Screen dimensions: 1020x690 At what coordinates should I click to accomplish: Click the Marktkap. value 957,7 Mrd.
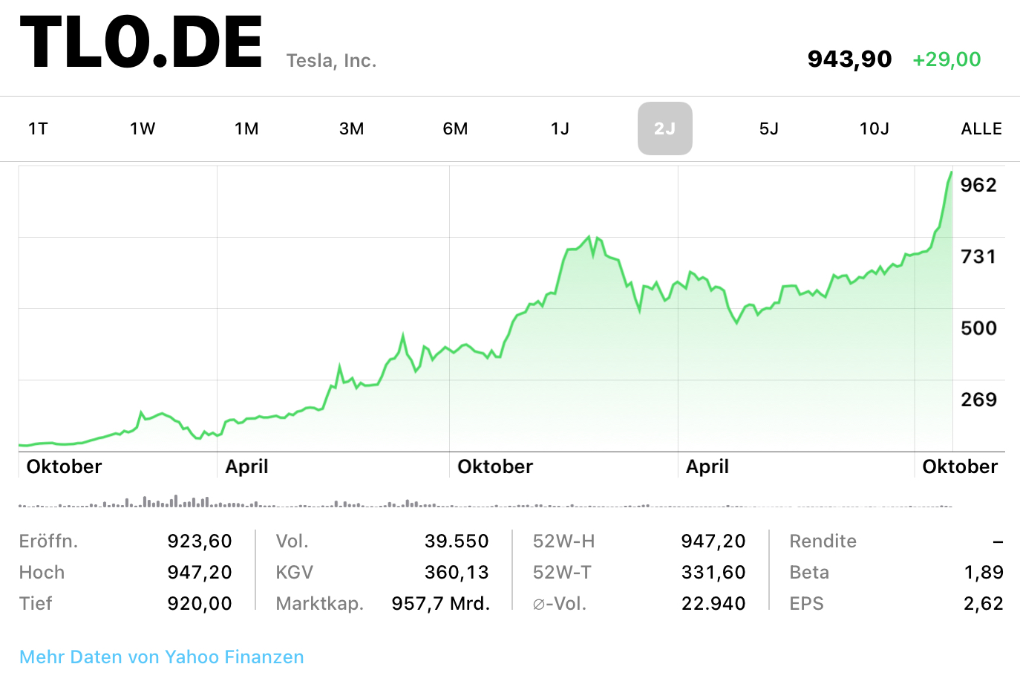coord(440,603)
